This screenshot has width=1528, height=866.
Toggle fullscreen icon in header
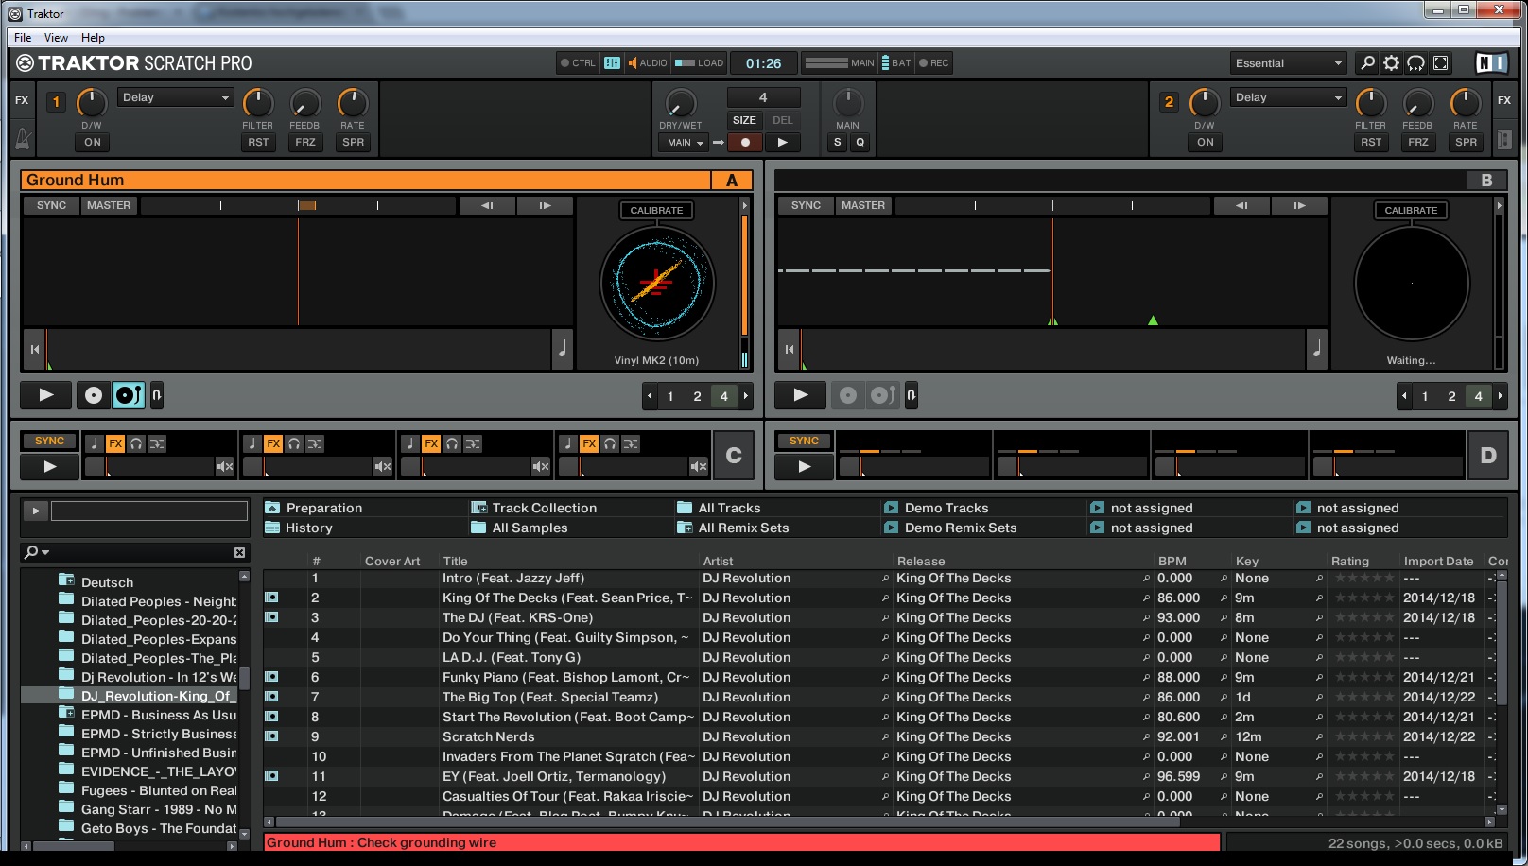pos(1441,63)
